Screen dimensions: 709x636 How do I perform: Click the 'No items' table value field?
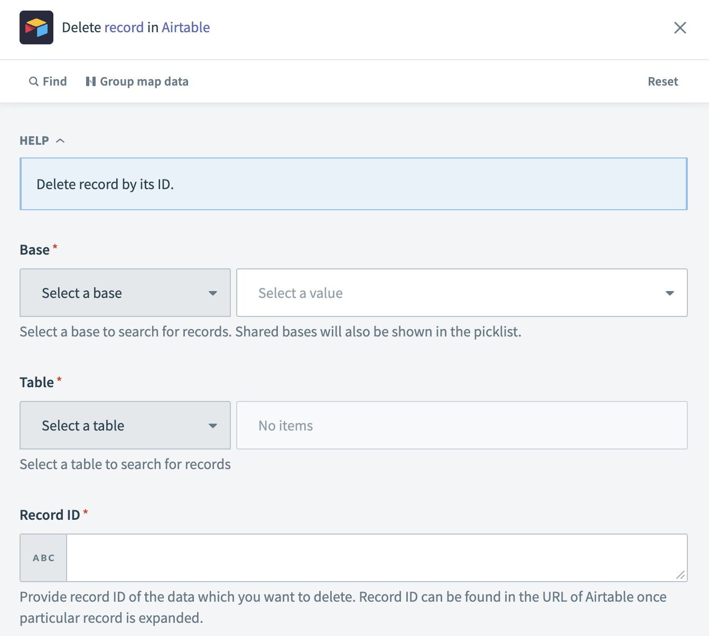461,426
